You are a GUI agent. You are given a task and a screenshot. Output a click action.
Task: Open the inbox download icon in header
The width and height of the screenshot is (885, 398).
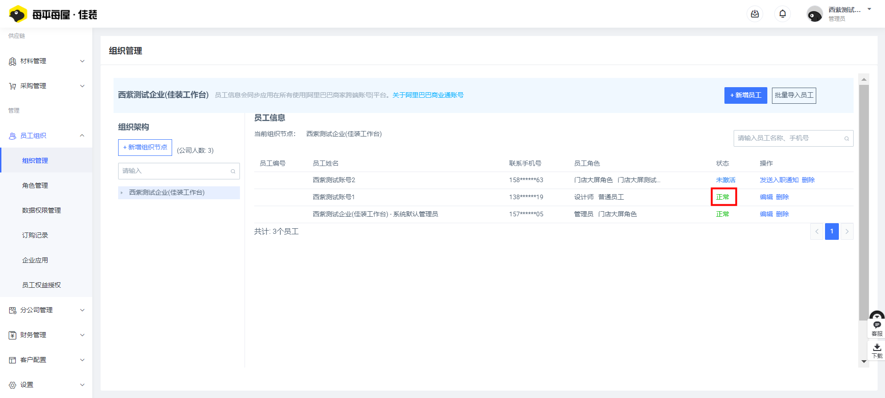coord(755,14)
